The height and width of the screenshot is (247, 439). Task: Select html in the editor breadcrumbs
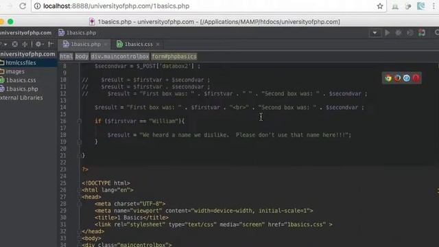pyautogui.click(x=67, y=56)
